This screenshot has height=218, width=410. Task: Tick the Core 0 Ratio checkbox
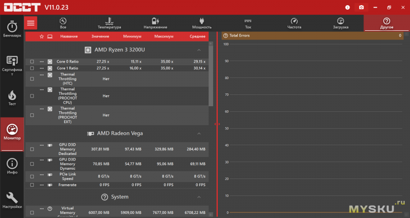pos(32,62)
